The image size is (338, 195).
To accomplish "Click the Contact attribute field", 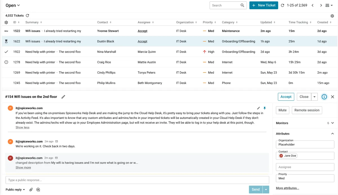I will pyautogui.click(x=305, y=156).
